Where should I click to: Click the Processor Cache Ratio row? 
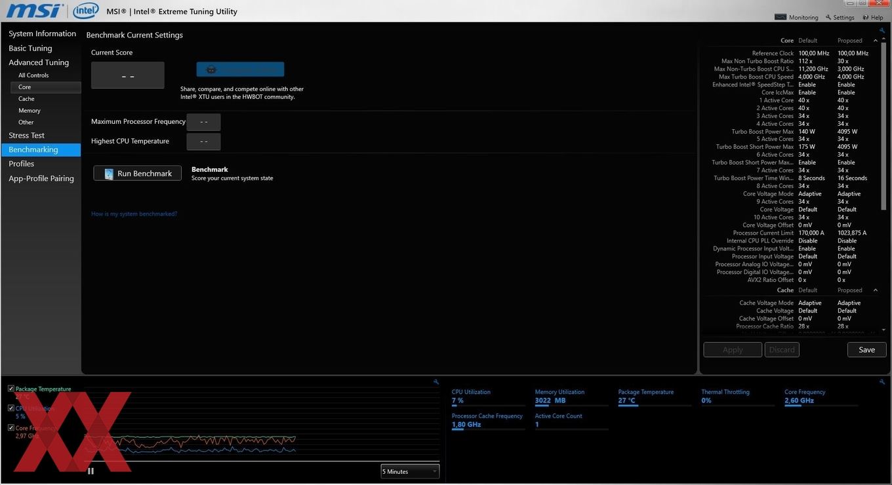pos(792,326)
